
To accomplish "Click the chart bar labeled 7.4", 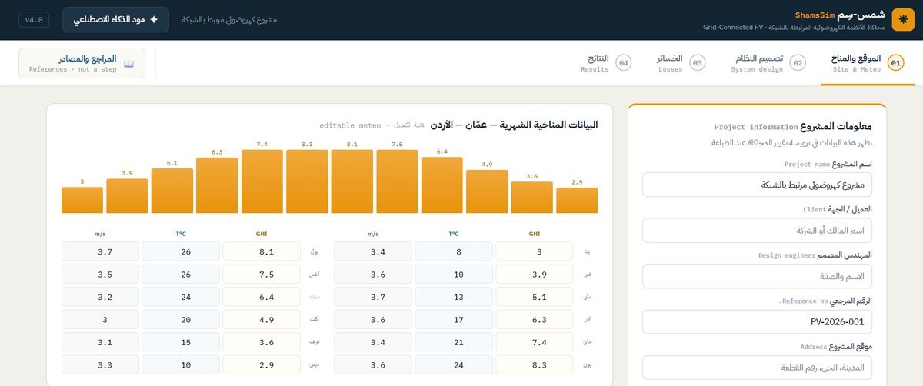I will (262, 181).
